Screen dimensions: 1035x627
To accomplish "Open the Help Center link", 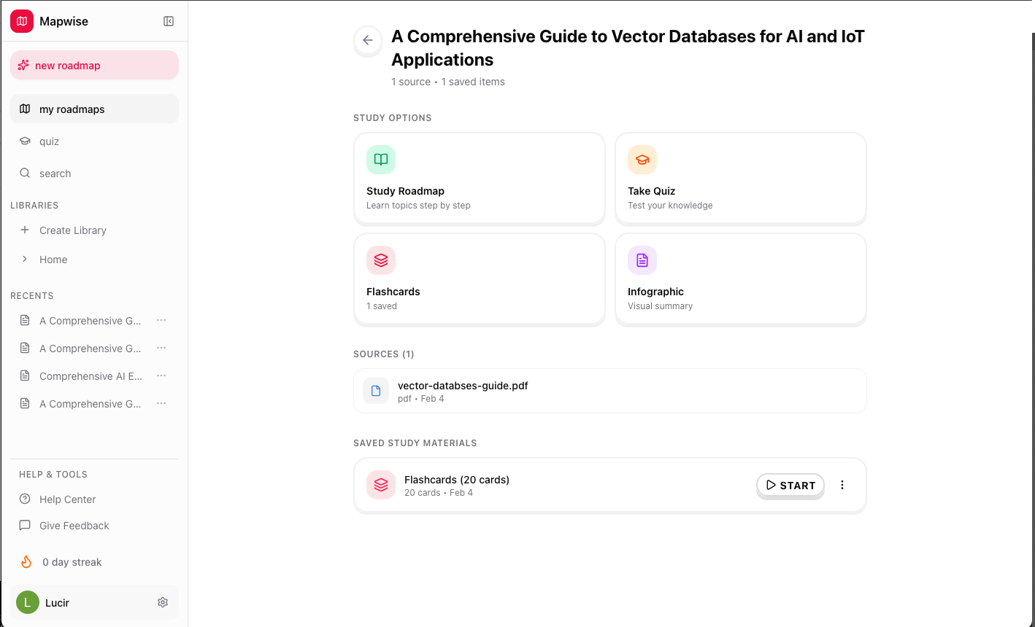I will [x=67, y=499].
